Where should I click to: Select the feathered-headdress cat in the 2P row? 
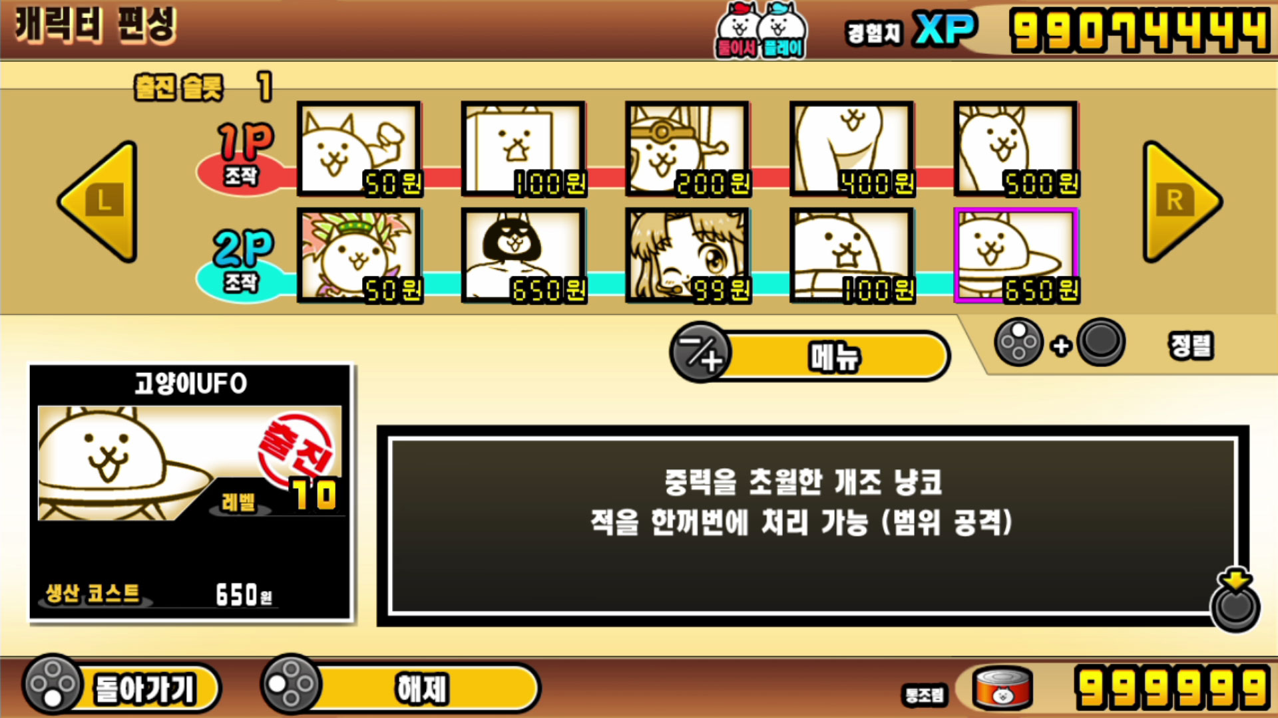coord(359,255)
